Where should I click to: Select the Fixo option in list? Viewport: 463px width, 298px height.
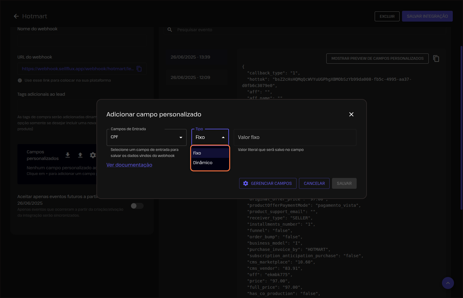(210, 153)
